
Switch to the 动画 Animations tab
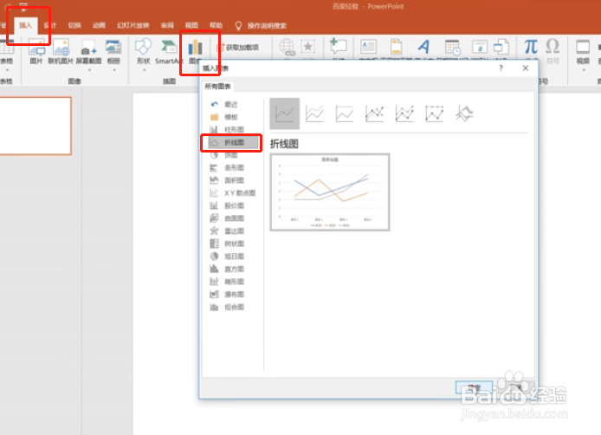click(99, 25)
